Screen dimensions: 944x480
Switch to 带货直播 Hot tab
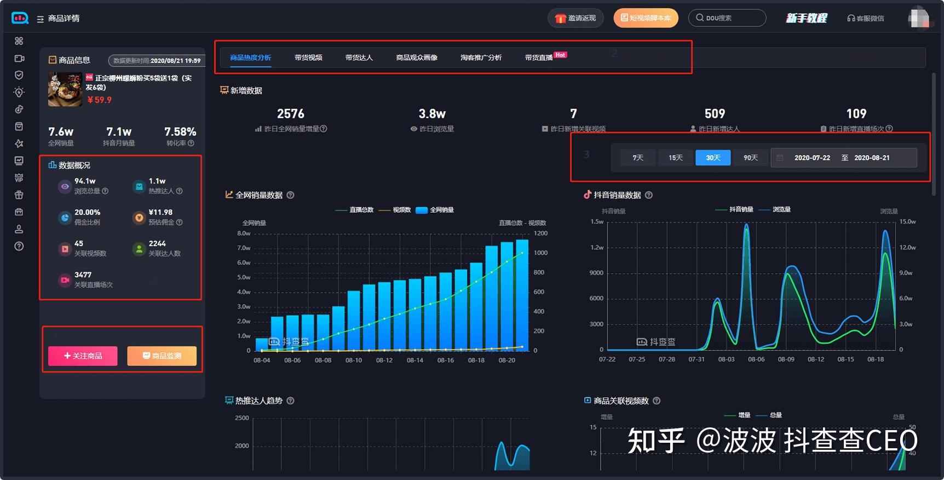click(x=546, y=57)
